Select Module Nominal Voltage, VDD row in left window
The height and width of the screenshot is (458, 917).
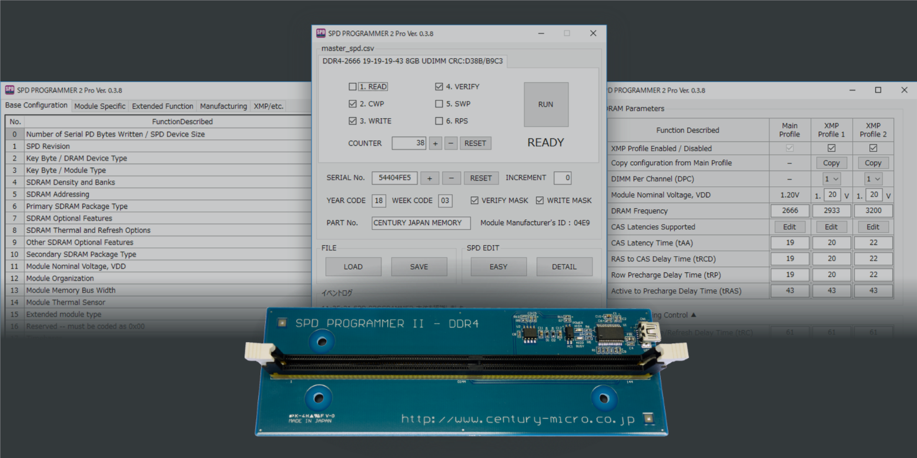tap(159, 266)
